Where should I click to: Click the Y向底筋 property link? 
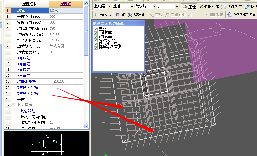tap(24, 70)
